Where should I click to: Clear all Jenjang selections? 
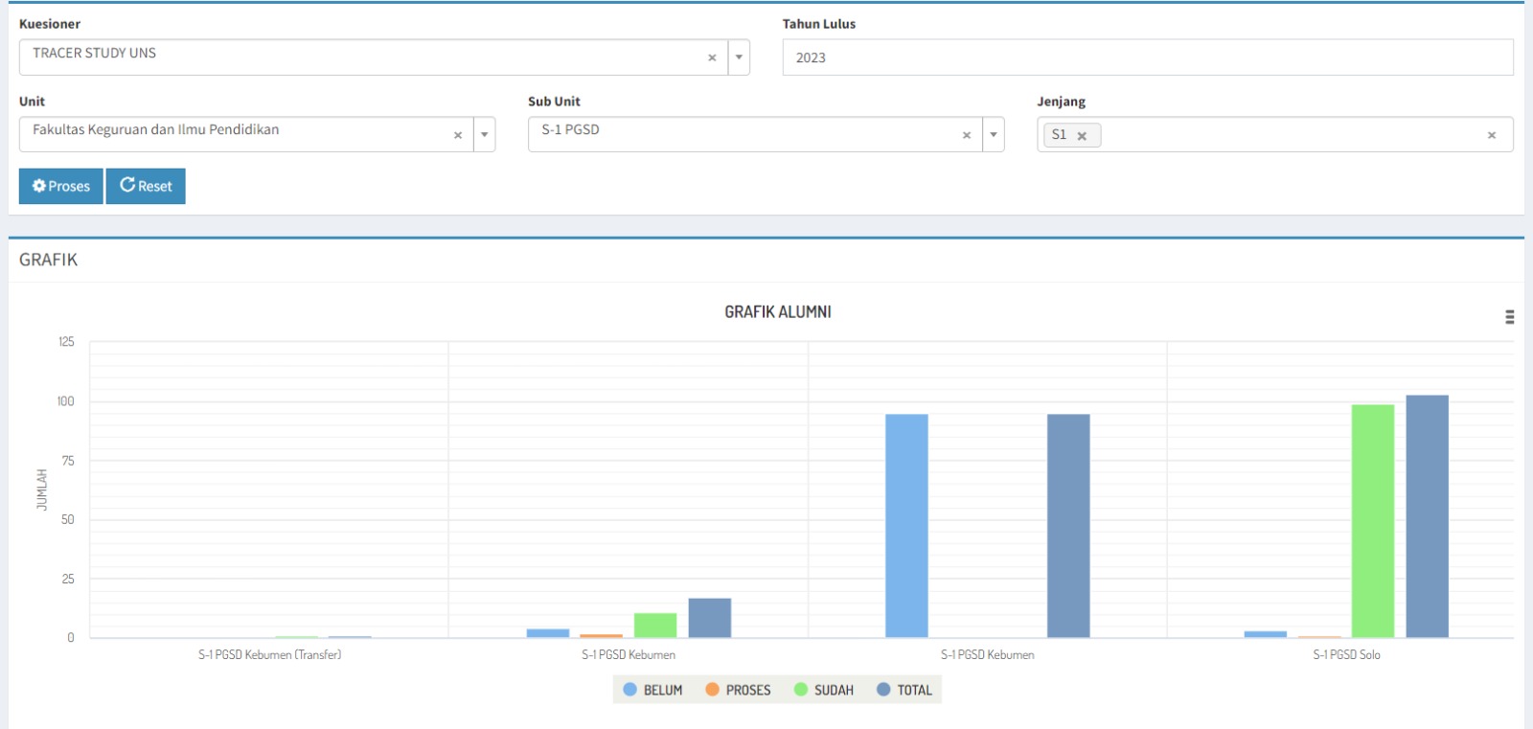click(x=1491, y=135)
